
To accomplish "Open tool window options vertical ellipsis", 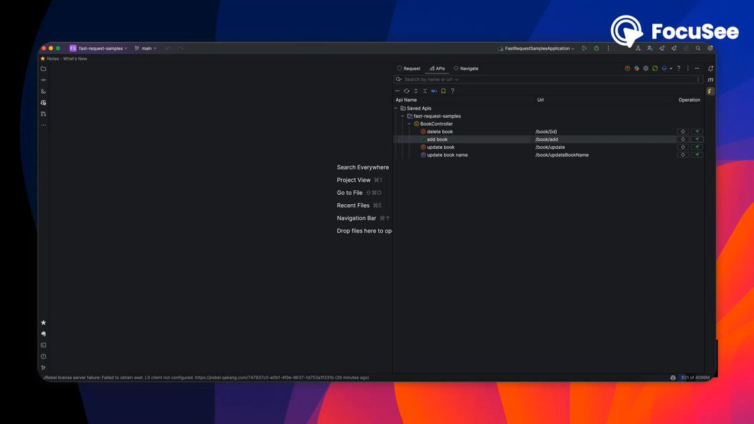I will 687,68.
